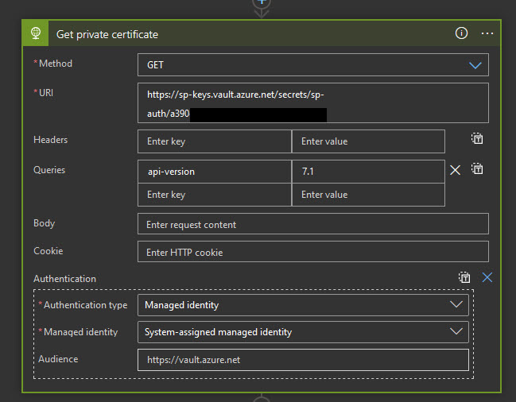Remove the Authentication parameter
Image resolution: width=516 pixels, height=402 pixels.
click(x=487, y=278)
